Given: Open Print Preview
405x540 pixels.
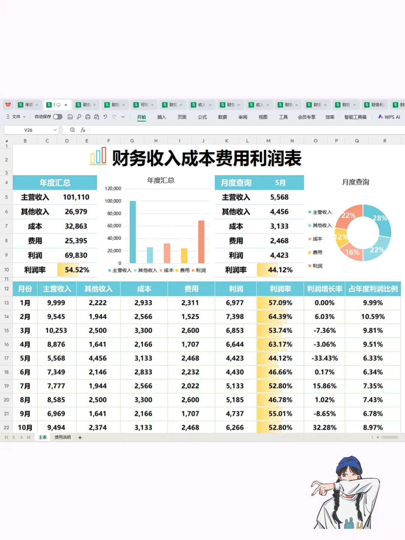Looking at the screenshot, I should coord(96,117).
